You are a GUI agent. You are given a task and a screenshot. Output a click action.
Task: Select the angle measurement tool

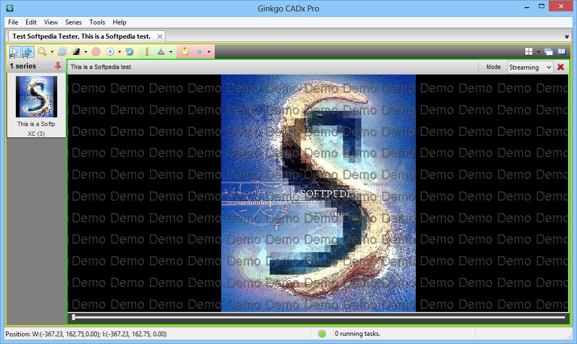161,52
